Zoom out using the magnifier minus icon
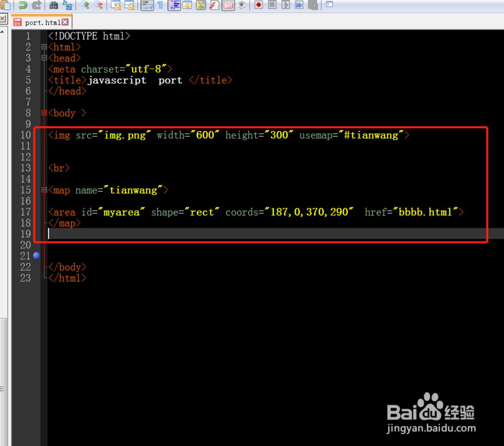 click(x=98, y=5)
